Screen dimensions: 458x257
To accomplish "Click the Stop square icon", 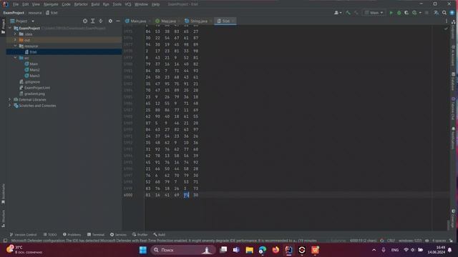I will click(427, 13).
